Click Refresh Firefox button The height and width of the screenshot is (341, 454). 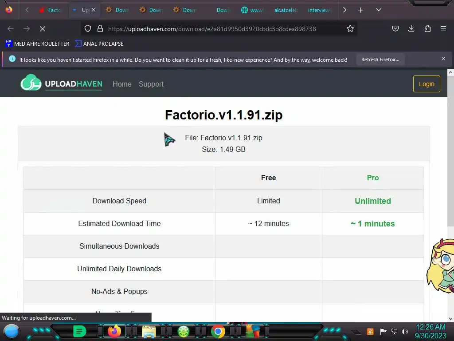coord(380,59)
